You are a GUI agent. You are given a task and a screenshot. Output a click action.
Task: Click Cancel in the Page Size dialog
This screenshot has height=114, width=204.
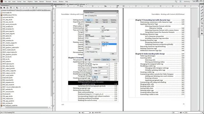(106, 77)
